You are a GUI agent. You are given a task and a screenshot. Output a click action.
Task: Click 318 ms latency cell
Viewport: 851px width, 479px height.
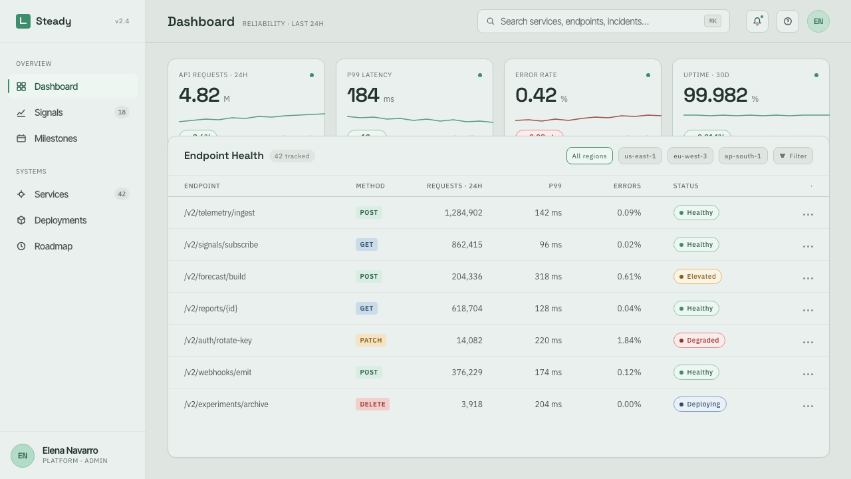tap(548, 277)
